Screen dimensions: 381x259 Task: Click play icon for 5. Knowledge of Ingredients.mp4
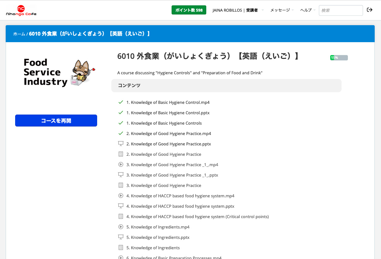pos(120,227)
